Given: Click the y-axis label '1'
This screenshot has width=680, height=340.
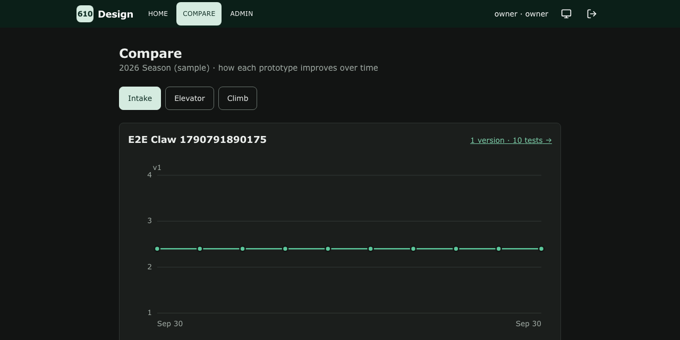Looking at the screenshot, I should coord(150,313).
